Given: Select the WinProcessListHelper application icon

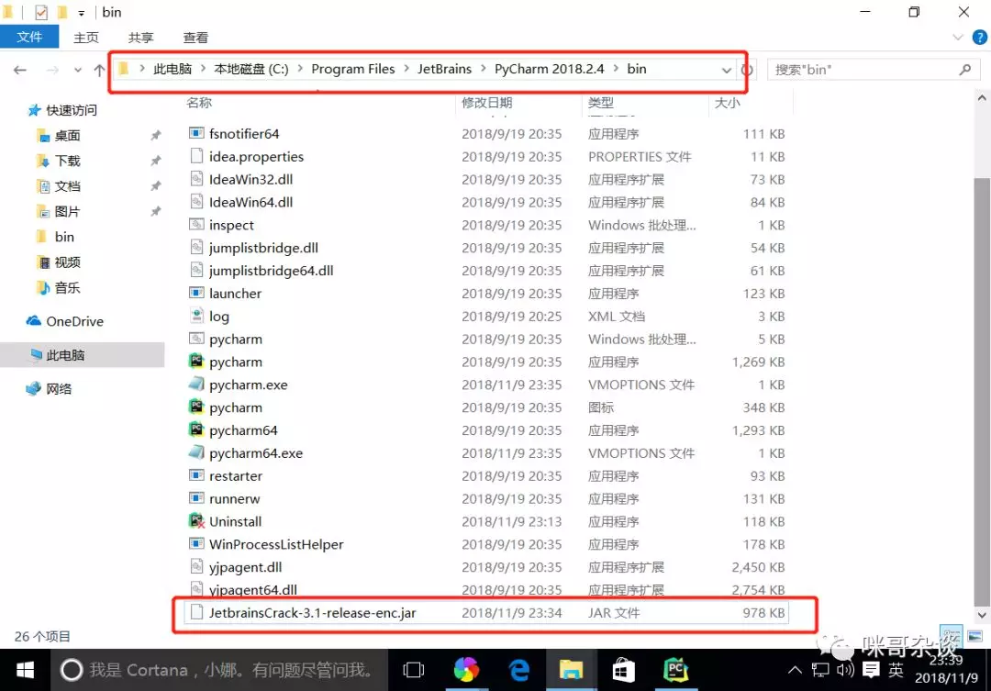Looking at the screenshot, I should [196, 543].
